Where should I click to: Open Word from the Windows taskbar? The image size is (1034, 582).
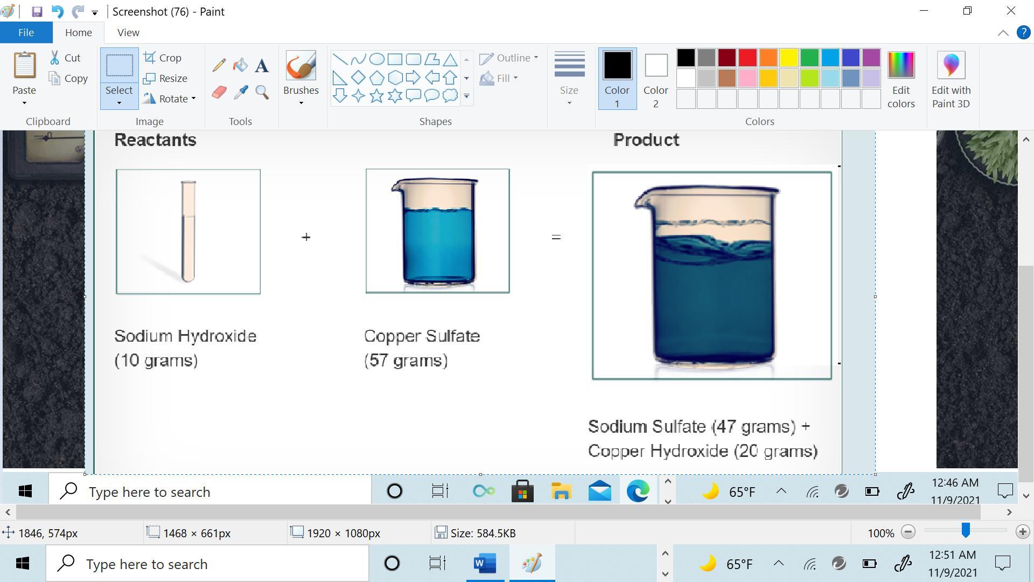485,564
